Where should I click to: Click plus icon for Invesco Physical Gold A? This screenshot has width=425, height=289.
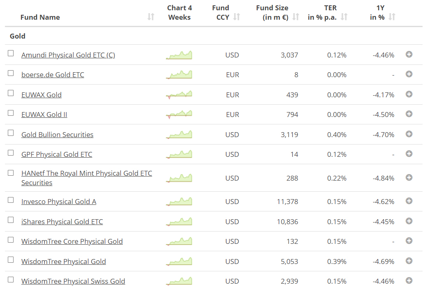point(409,201)
